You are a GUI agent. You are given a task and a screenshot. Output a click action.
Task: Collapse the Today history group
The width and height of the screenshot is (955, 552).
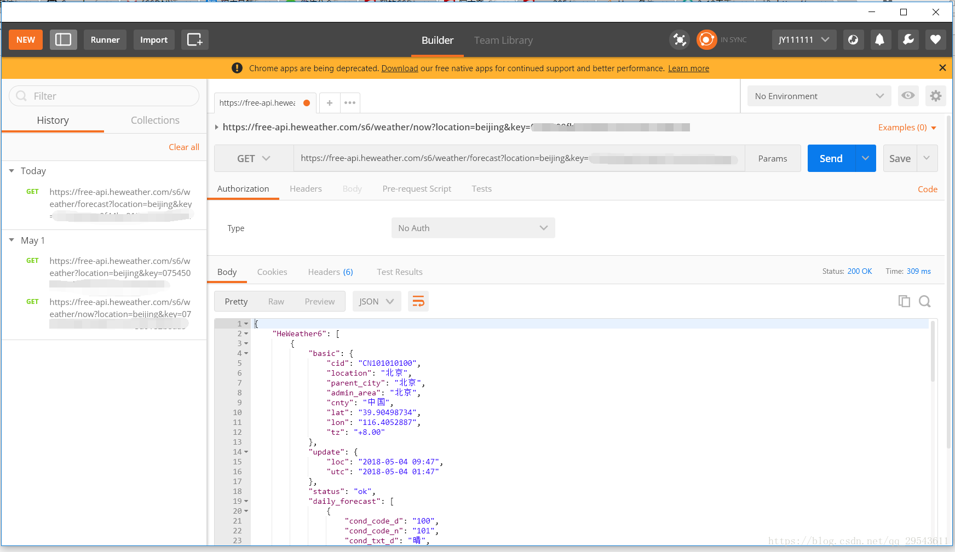tap(11, 171)
